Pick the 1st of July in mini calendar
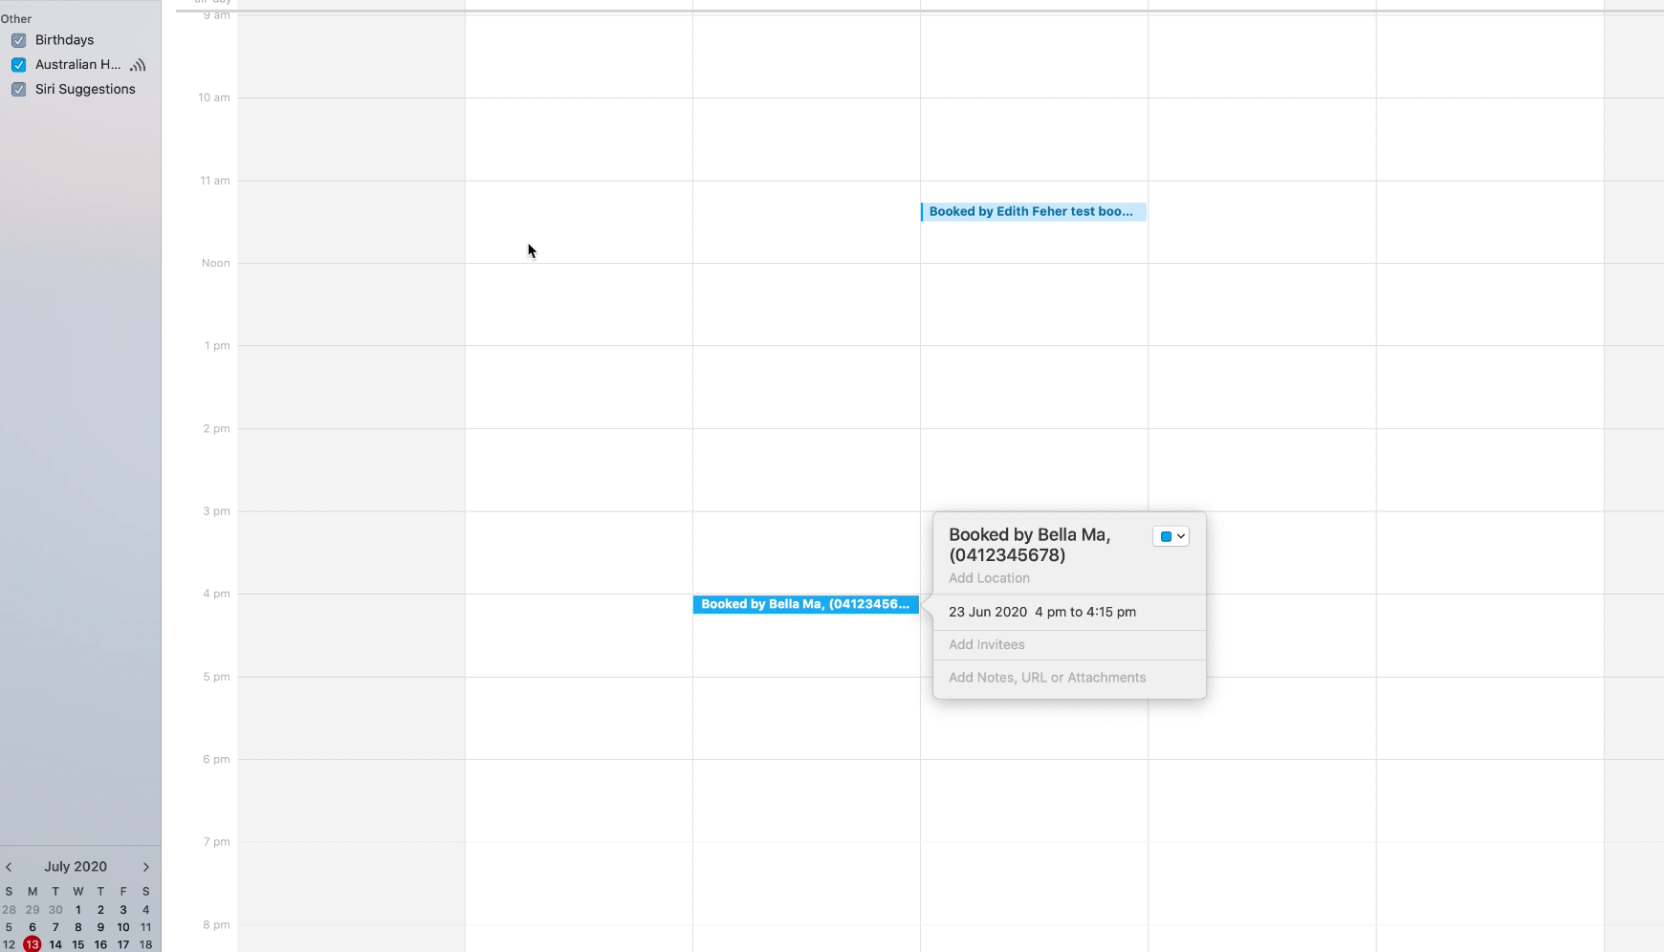The height and width of the screenshot is (952, 1664). point(78,910)
